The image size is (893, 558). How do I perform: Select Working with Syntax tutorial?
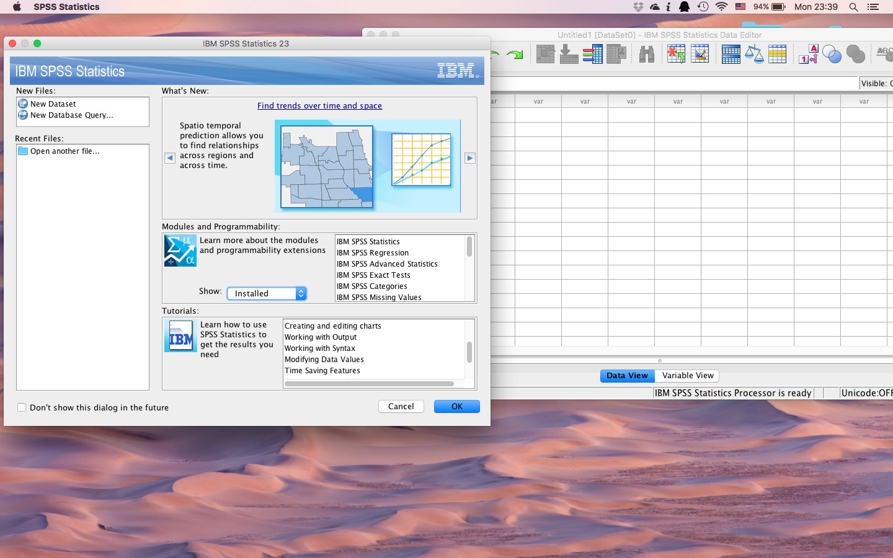(x=320, y=348)
